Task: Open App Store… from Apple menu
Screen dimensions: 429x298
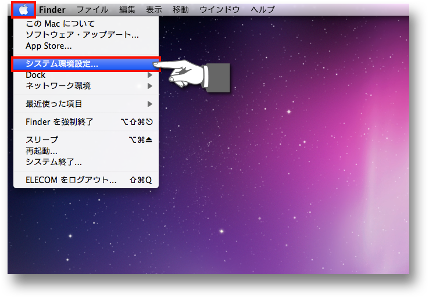Action: 86,46
